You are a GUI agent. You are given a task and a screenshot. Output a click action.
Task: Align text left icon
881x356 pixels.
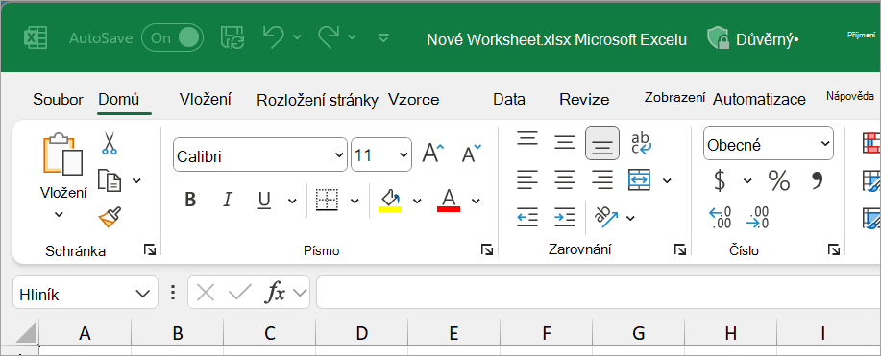(527, 179)
